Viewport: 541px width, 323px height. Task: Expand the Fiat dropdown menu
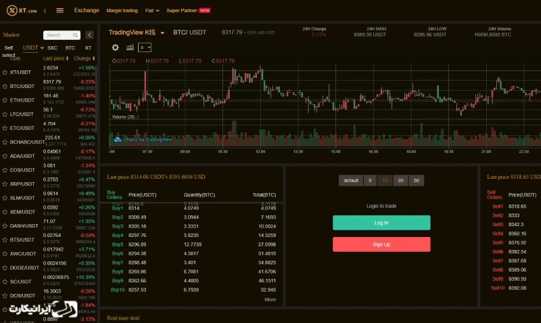[x=153, y=11]
